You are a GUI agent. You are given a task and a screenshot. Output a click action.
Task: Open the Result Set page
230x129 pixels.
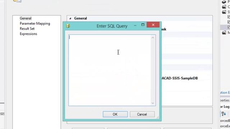click(27, 29)
